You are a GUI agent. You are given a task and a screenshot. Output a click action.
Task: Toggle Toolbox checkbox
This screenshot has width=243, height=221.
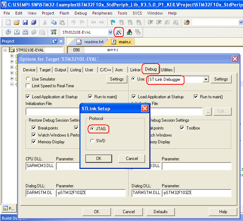182,128
